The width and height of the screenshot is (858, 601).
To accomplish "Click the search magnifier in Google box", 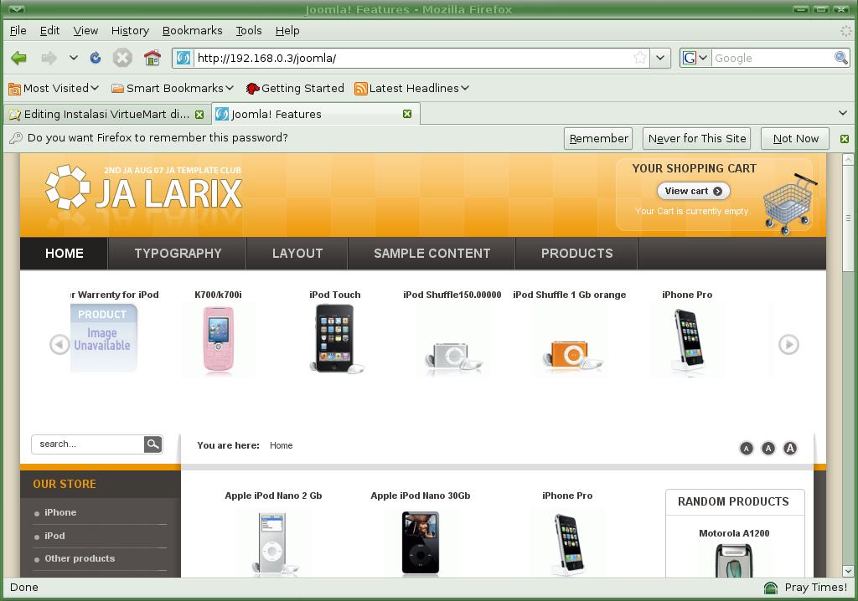I will click(840, 58).
